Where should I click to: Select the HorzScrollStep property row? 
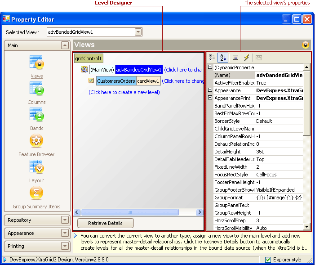[258, 220]
